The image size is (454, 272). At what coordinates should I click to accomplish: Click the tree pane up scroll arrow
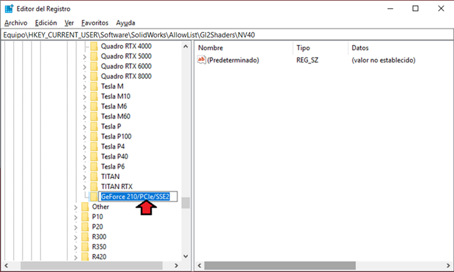pyautogui.click(x=186, y=46)
